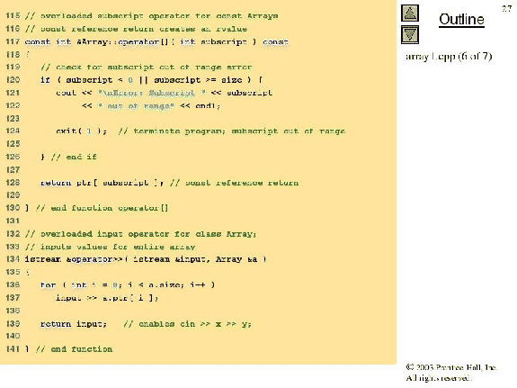
Task: Select '} // end function operator[]' line 130
Action: coord(96,208)
